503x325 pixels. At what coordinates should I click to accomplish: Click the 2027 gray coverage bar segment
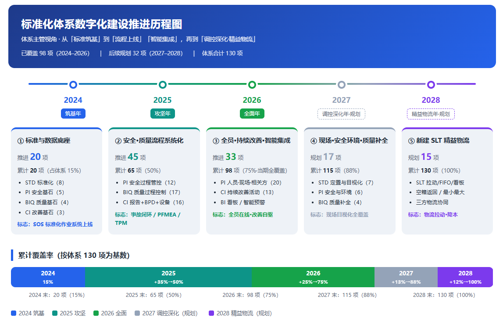406,277
